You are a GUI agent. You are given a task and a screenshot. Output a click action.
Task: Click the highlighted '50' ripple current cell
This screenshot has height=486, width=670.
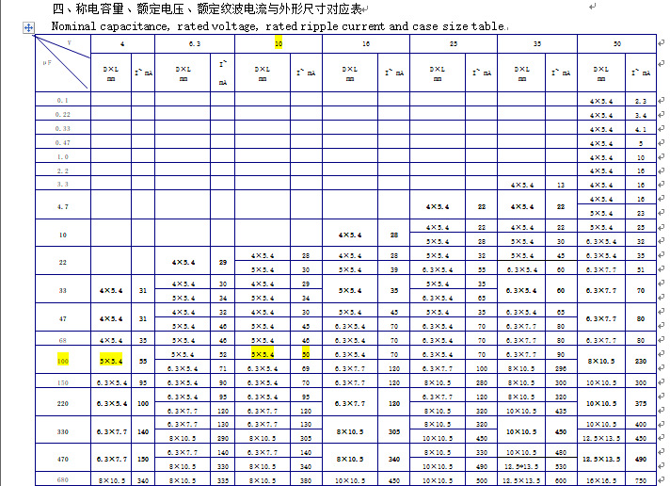pyautogui.click(x=306, y=354)
